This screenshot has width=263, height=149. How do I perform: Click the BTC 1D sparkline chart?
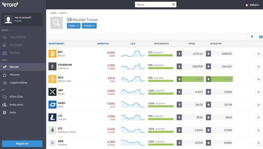click(x=133, y=54)
